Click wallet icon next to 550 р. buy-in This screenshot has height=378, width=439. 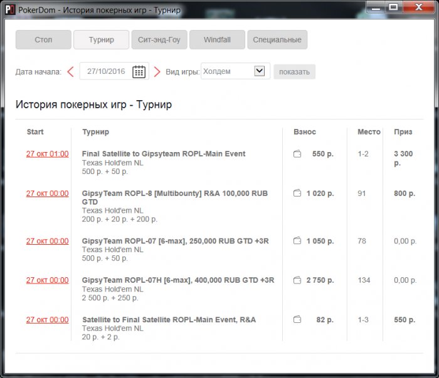click(297, 154)
